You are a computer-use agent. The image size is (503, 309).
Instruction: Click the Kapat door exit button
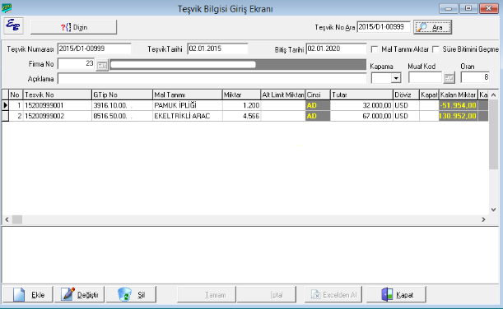click(x=396, y=294)
